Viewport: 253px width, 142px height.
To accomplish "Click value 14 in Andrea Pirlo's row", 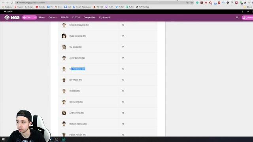I will click(123, 113).
